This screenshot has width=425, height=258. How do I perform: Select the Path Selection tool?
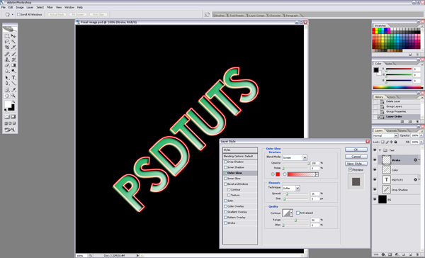tap(7, 78)
